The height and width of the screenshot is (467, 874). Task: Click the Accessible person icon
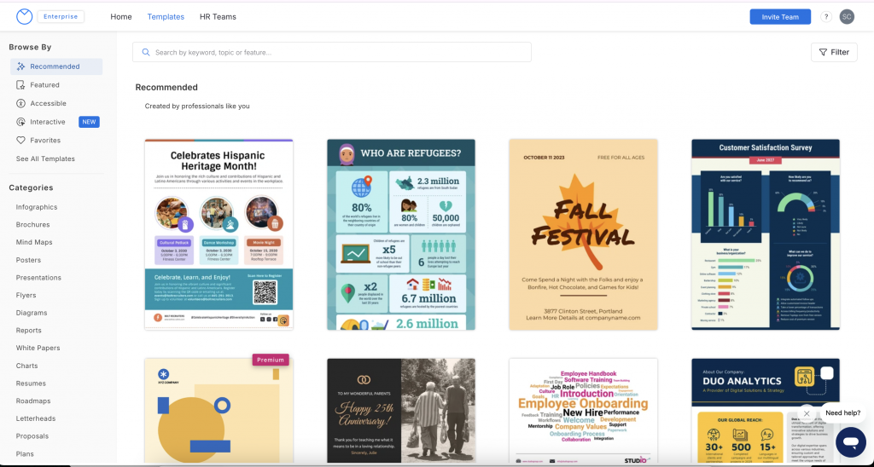pyautogui.click(x=20, y=103)
